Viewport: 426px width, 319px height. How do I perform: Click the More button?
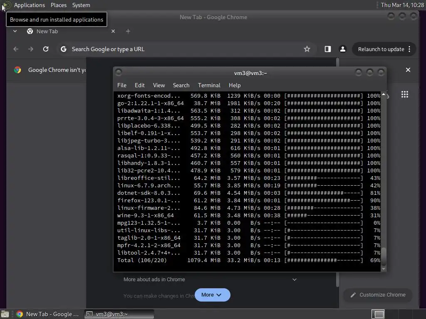213,295
